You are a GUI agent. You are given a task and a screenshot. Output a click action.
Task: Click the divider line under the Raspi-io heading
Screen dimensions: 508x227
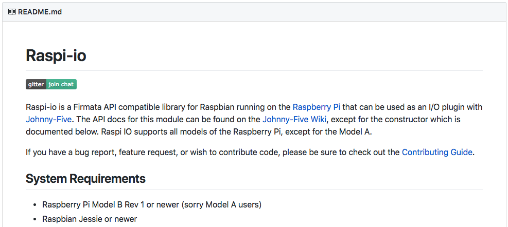(254, 70)
